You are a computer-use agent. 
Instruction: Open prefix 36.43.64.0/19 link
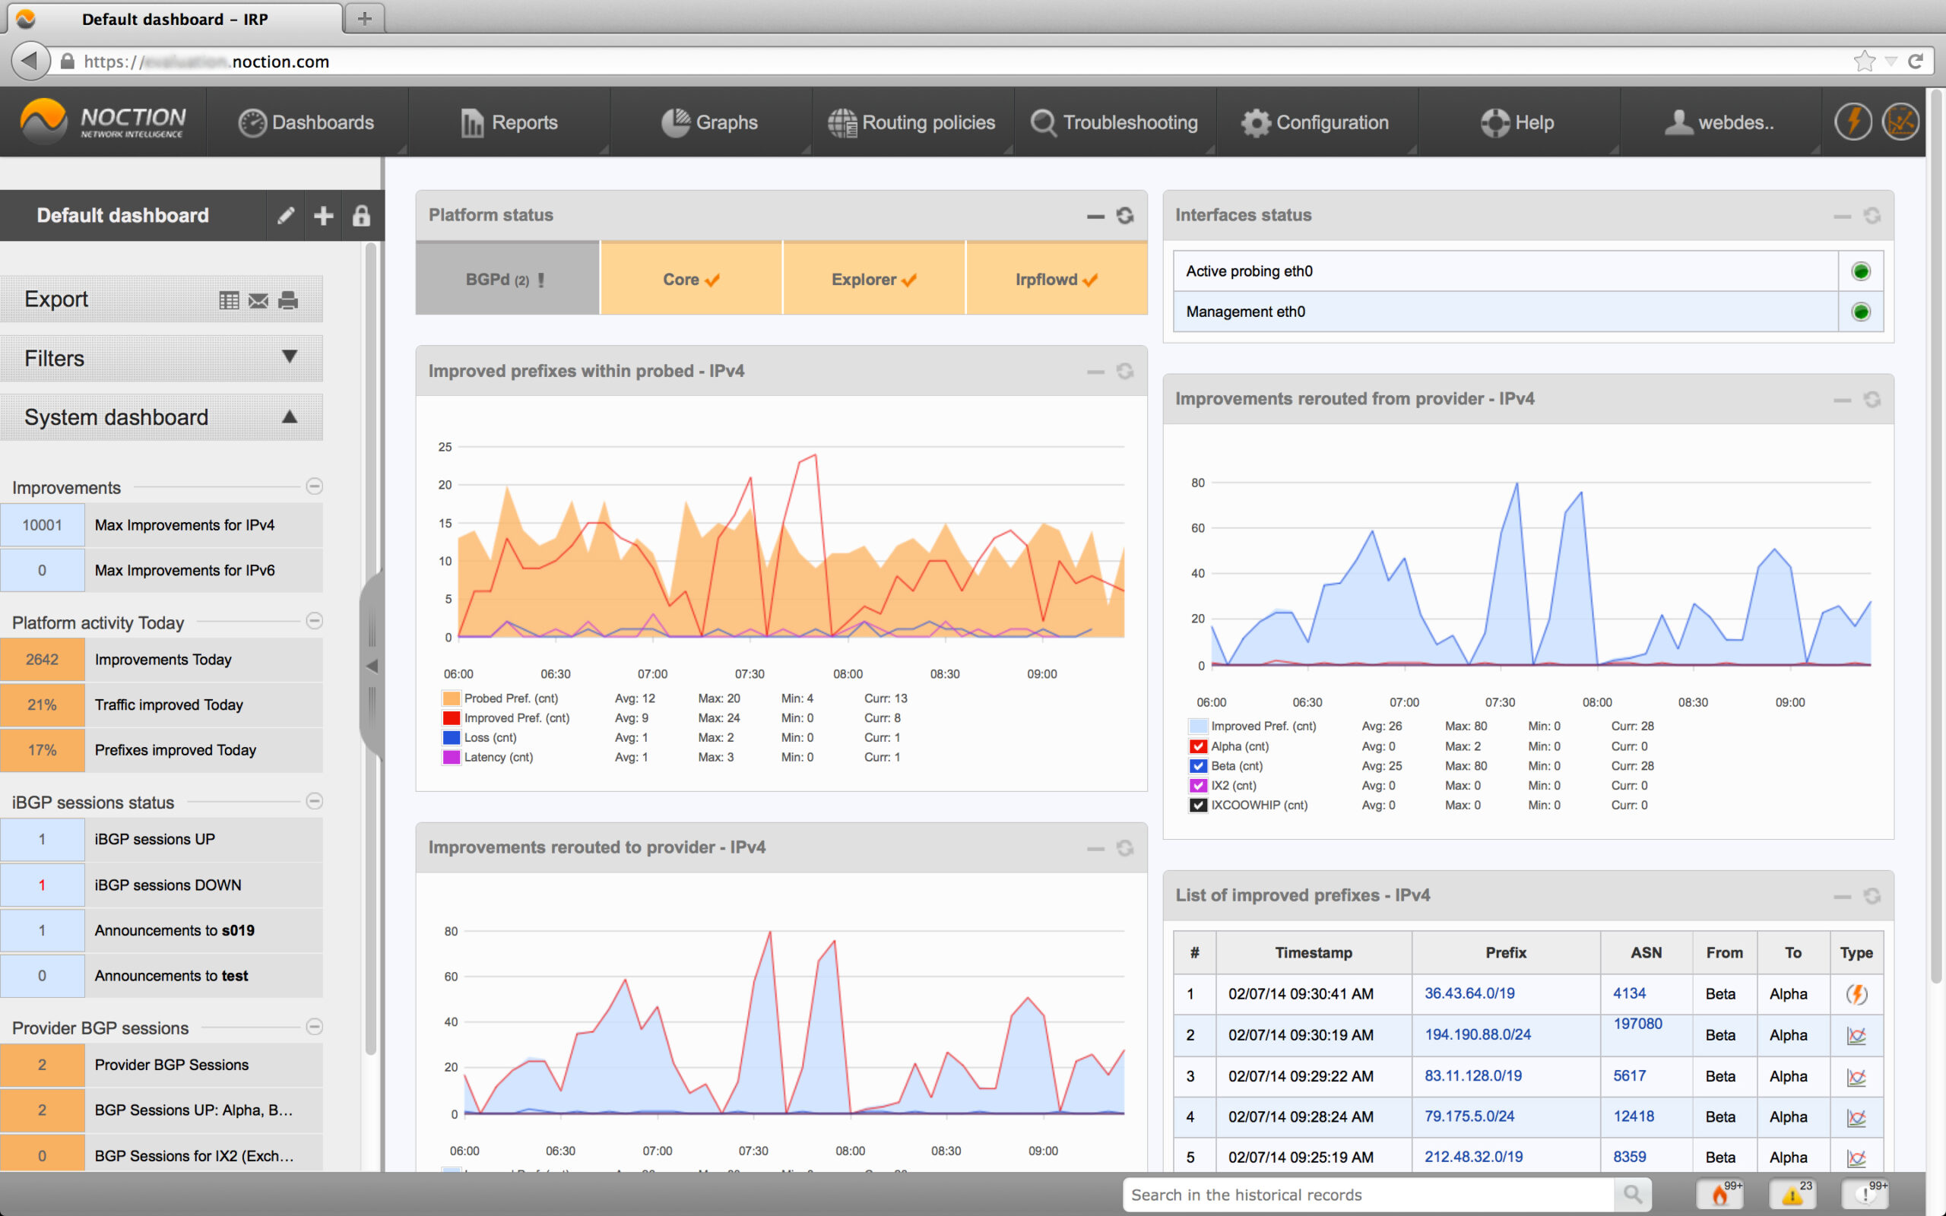[x=1469, y=993]
